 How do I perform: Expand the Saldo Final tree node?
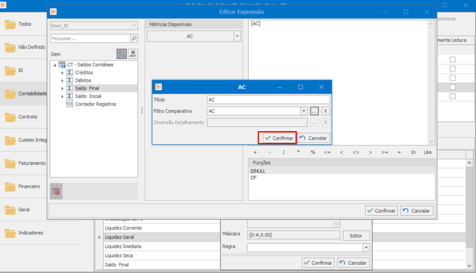point(62,88)
